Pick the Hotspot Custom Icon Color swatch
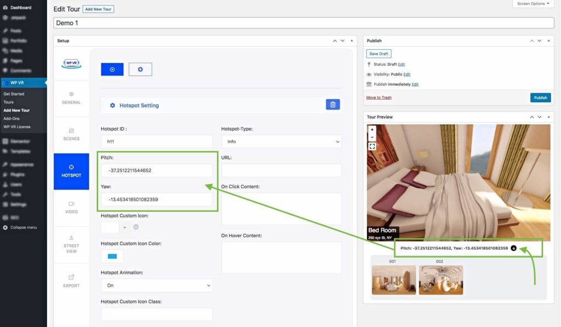 point(112,256)
